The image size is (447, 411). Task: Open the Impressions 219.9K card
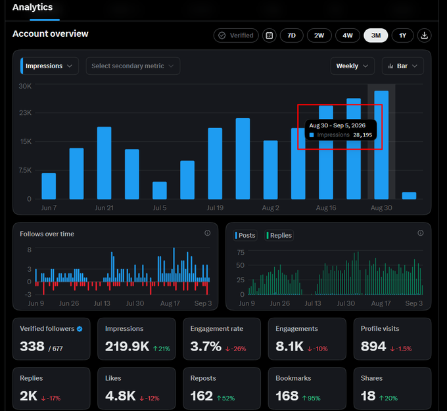(x=137, y=339)
